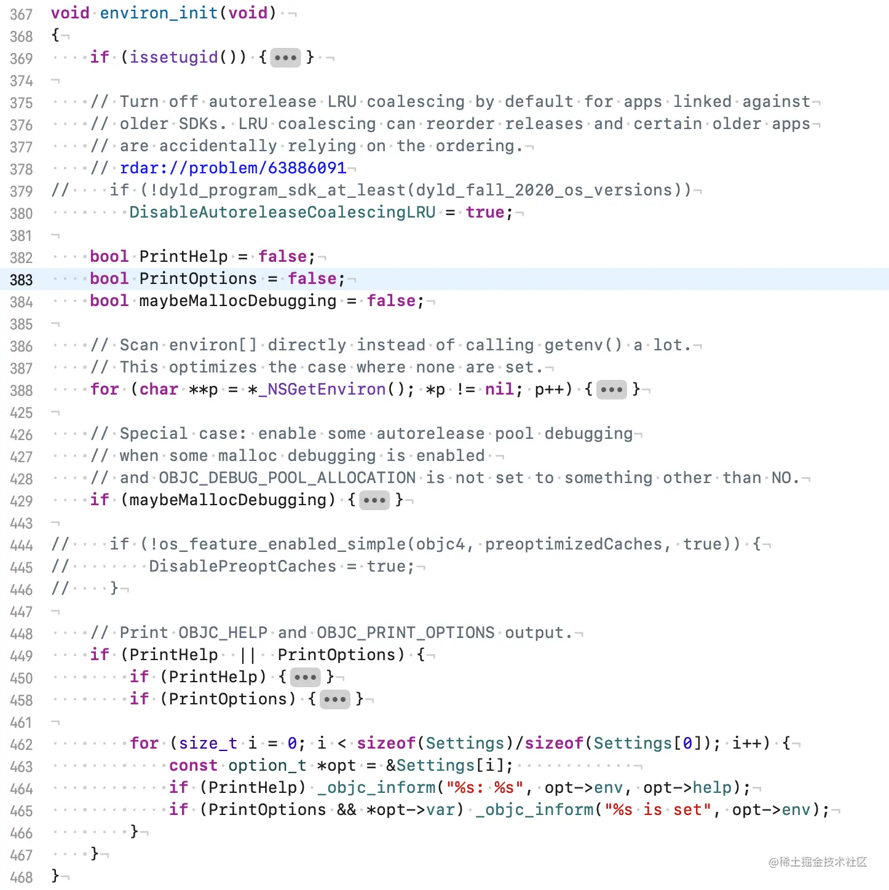
Task: Expand folded maybeMallocDebugging if block
Action: 375,500
